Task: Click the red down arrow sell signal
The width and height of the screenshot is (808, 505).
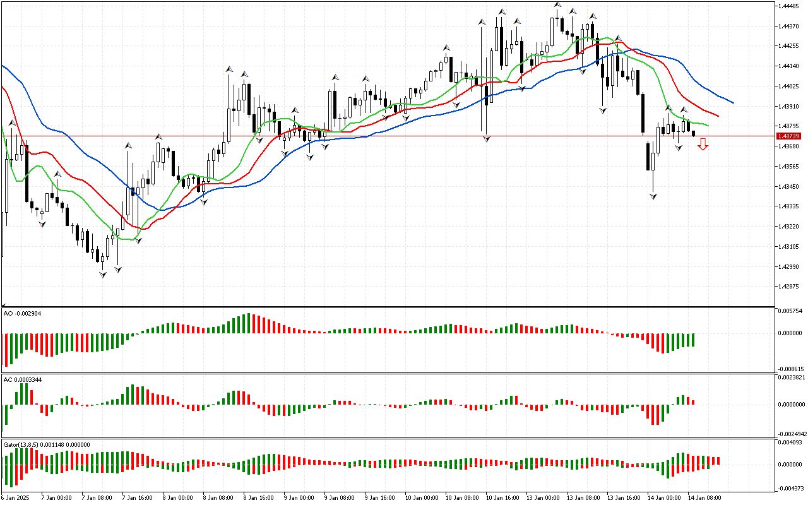Action: pyautogui.click(x=703, y=145)
